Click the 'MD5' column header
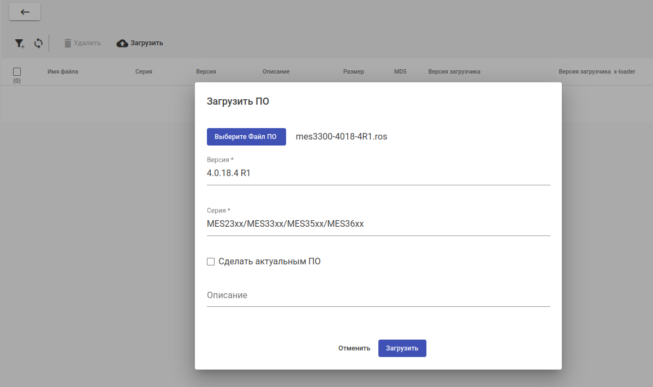The image size is (653, 387). [x=400, y=71]
